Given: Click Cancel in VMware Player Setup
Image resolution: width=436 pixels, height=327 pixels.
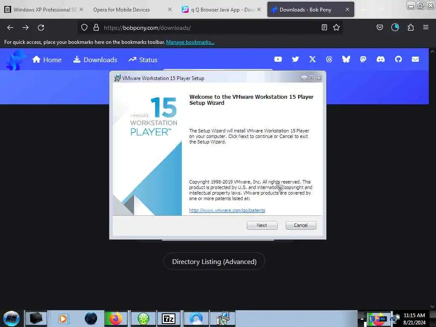Looking at the screenshot, I should (x=301, y=225).
